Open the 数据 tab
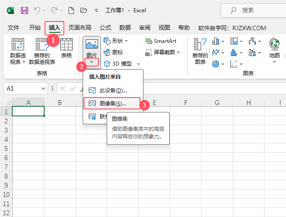This screenshot has height=217, width=286. coord(125,28)
